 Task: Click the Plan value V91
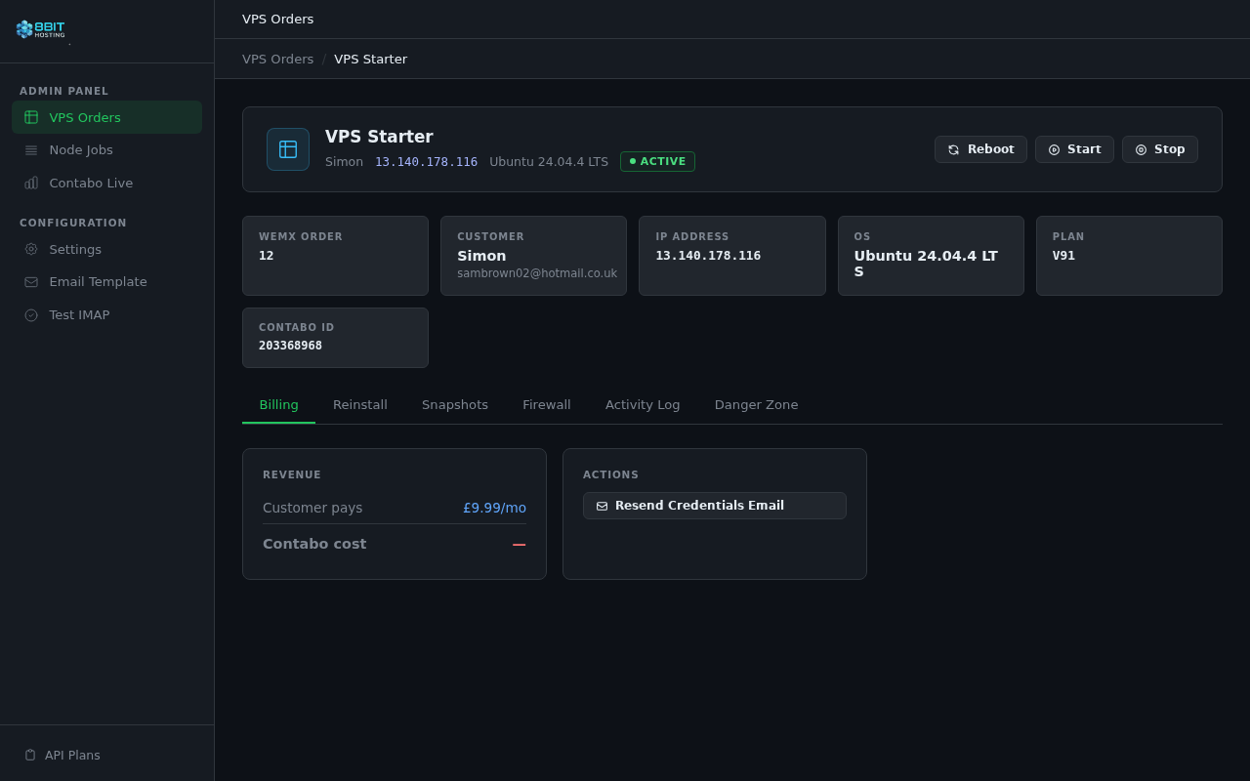(x=1063, y=256)
